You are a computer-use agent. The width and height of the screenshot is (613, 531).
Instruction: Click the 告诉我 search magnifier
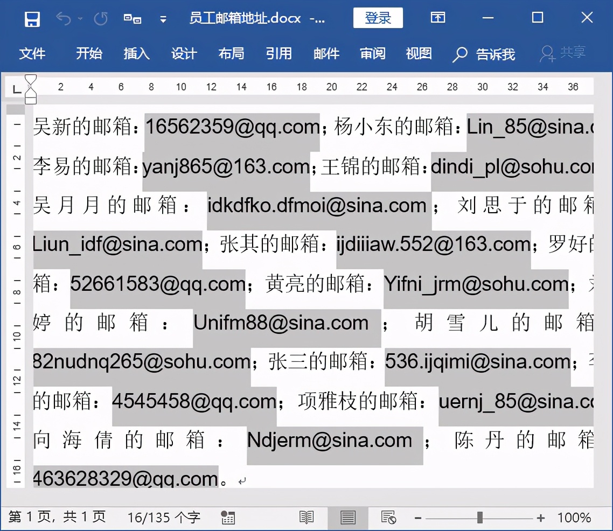(x=459, y=54)
